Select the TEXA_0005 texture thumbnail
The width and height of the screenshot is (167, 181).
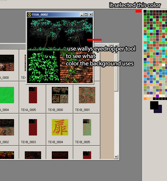pyautogui.click(x=33, y=95)
